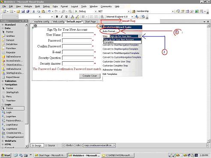Open the Object Browser toolbar icon
The height and width of the screenshot is (158, 211).
tap(187, 11)
